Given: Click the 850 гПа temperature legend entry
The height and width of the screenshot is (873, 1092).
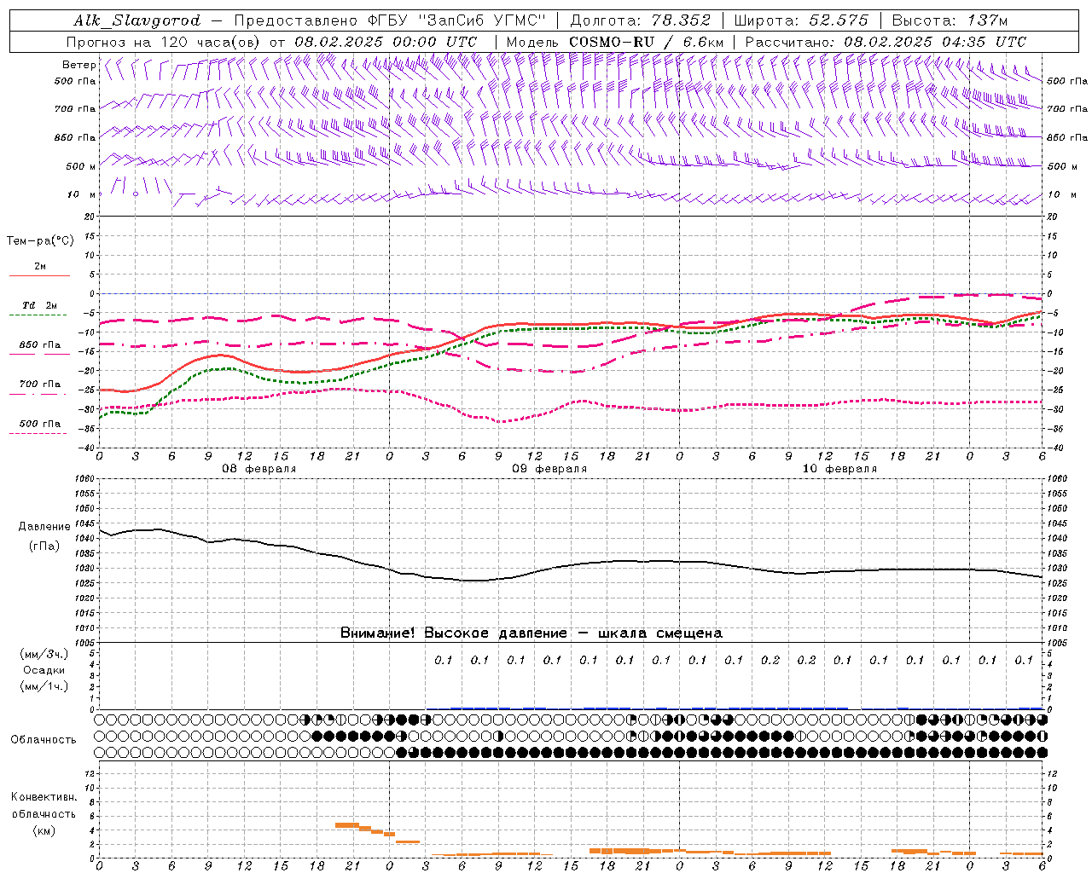Looking at the screenshot, I should pyautogui.click(x=40, y=344).
